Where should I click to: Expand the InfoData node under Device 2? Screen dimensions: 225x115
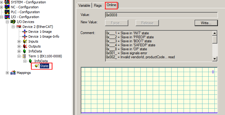tap(19, 51)
